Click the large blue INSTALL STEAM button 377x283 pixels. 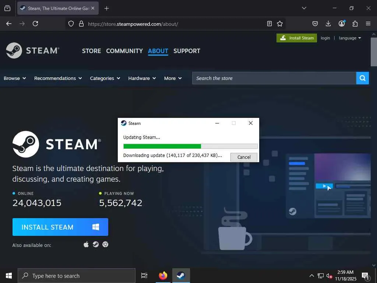pos(60,227)
